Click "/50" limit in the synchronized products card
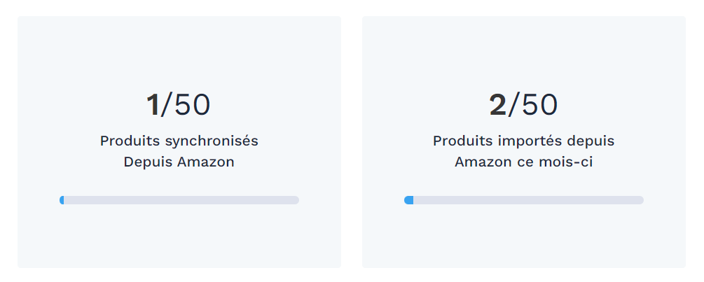Viewport: 704px width, 282px height. coord(186,105)
